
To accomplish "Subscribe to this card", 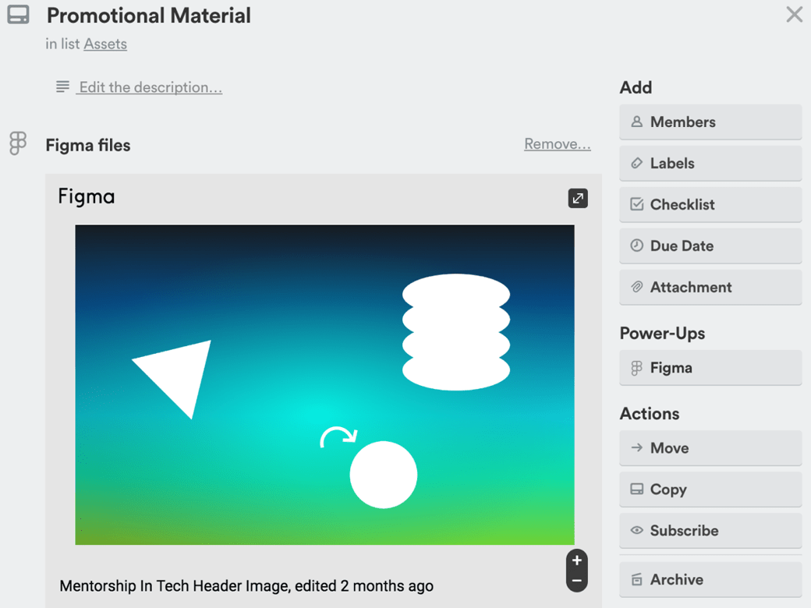I will click(710, 531).
